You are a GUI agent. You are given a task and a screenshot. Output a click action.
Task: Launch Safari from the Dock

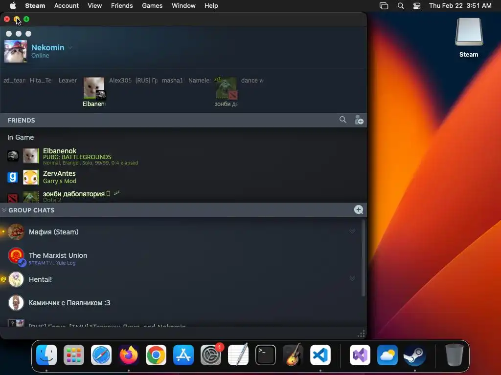pyautogui.click(x=101, y=354)
